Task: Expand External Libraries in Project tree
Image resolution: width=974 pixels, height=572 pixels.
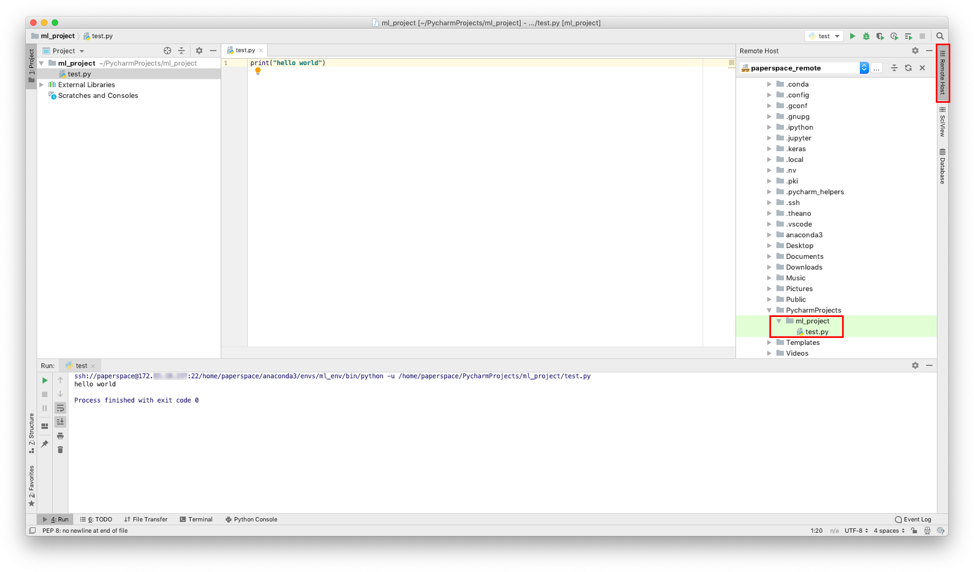Action: point(41,84)
